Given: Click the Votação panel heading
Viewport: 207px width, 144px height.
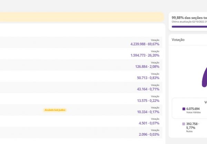Looking at the screenshot, I should 178,40.
